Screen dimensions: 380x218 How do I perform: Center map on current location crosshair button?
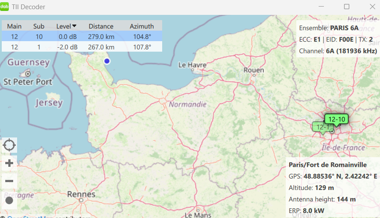coord(9,145)
